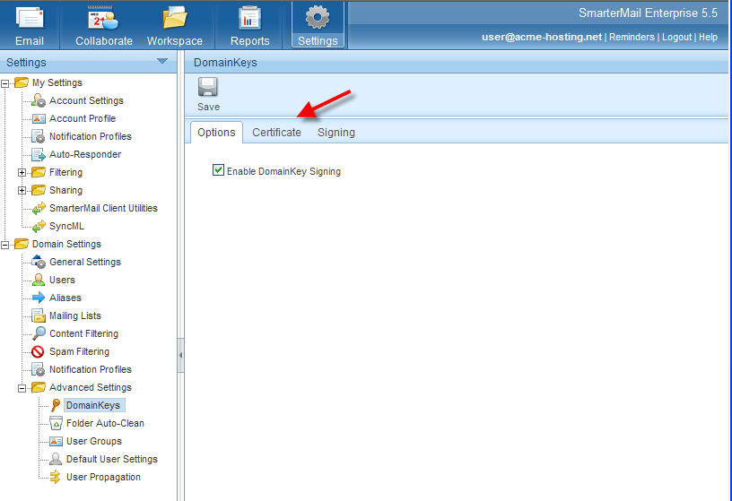The width and height of the screenshot is (732, 501).
Task: Select Folder Auto-Clean tree label
Action: 105,423
